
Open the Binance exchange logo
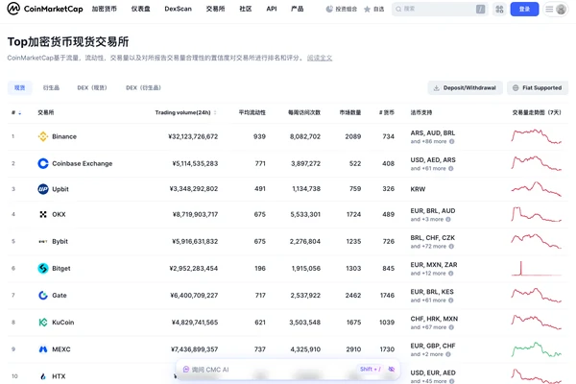tap(43, 136)
